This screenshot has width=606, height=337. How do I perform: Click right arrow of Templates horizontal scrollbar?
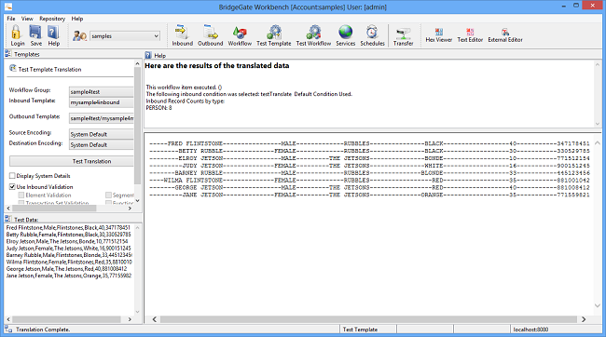coord(130,209)
